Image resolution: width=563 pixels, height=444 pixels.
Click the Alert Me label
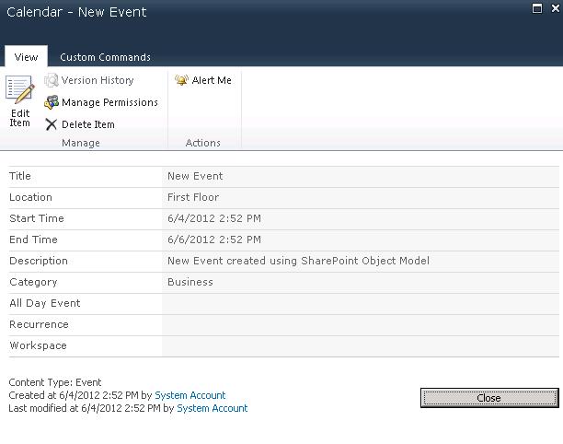click(x=212, y=80)
